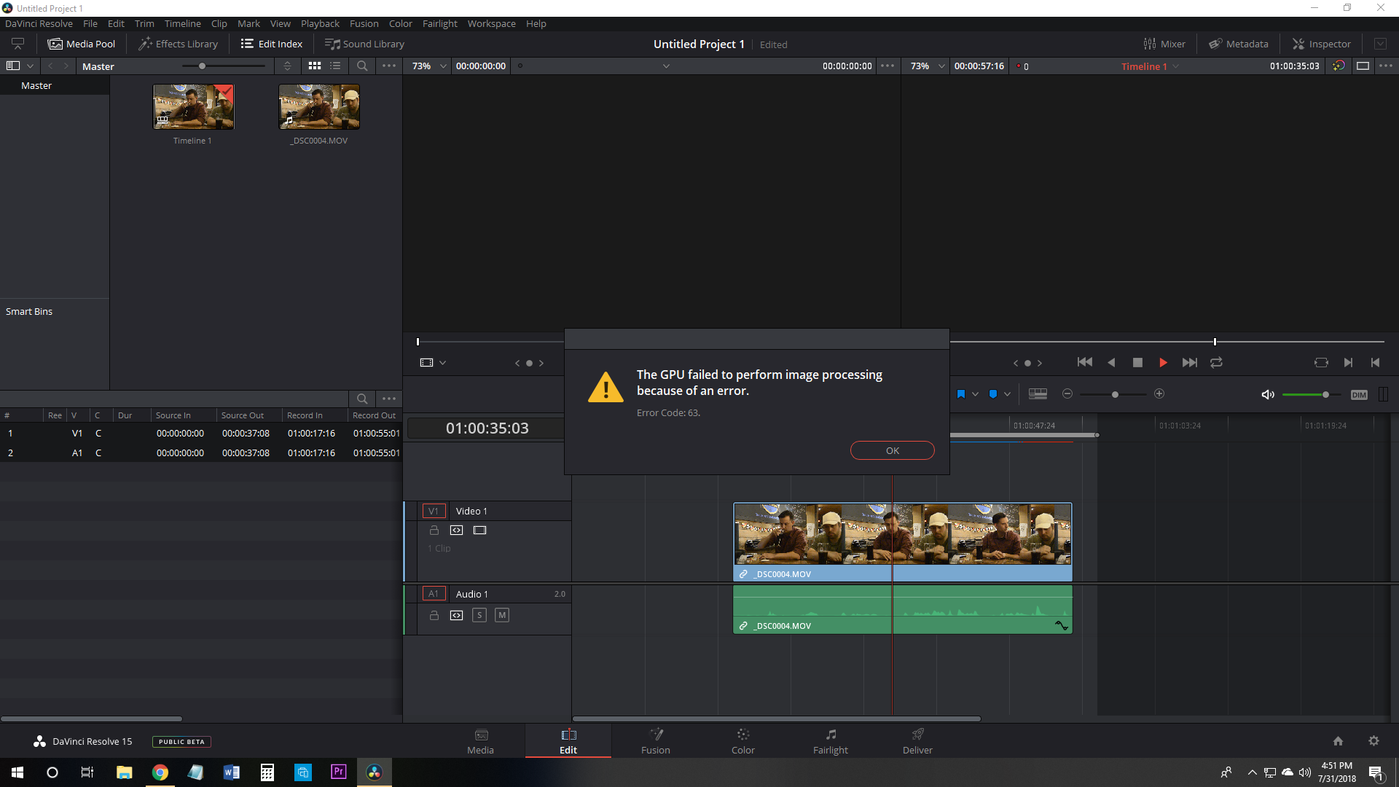
Task: Mute the Audio 1 track
Action: point(502,615)
